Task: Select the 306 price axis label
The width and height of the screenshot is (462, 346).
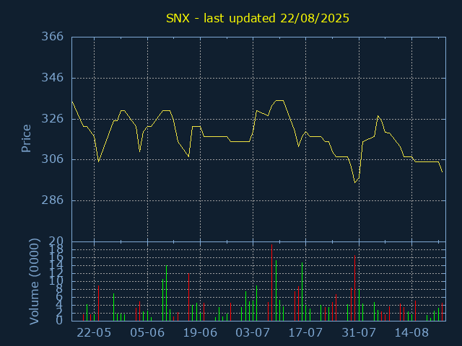Action: tap(53, 159)
